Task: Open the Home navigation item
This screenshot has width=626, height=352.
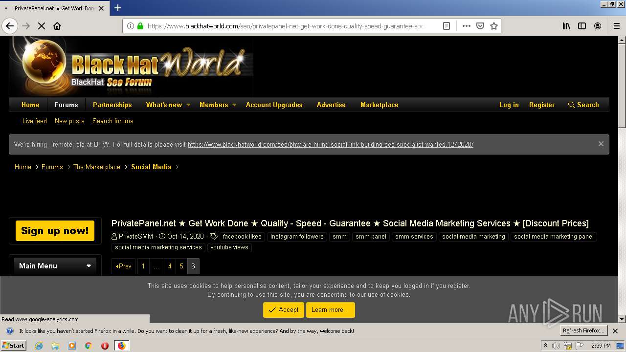Action: click(30, 105)
